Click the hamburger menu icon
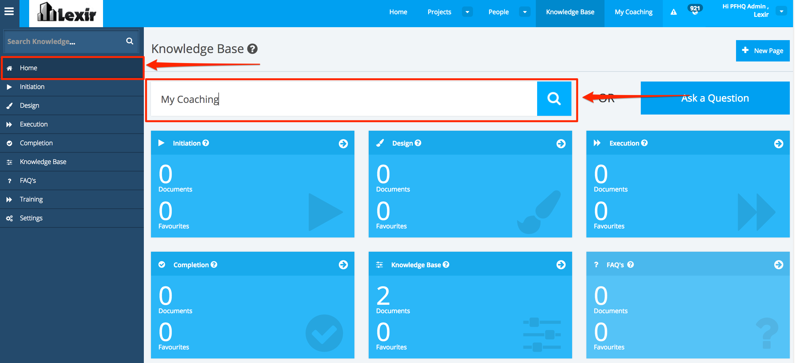Image resolution: width=795 pixels, height=363 pixels. [x=9, y=12]
